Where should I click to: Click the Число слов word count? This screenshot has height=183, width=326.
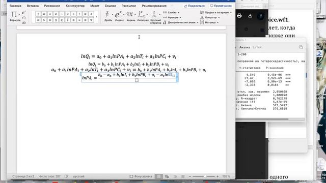pos(49,176)
